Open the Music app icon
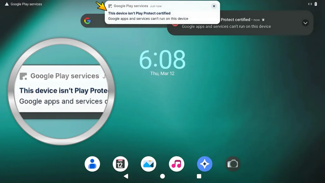 point(176,164)
